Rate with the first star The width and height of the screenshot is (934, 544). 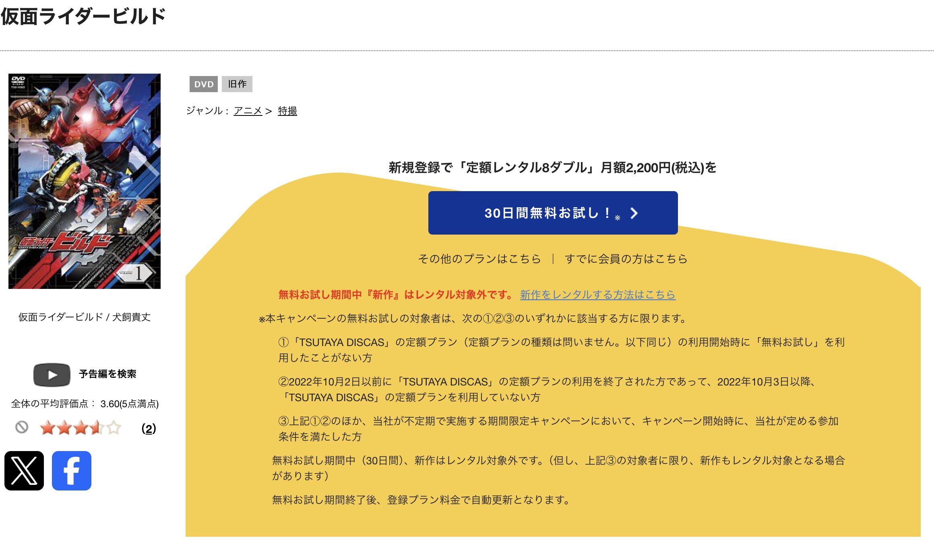[48, 428]
